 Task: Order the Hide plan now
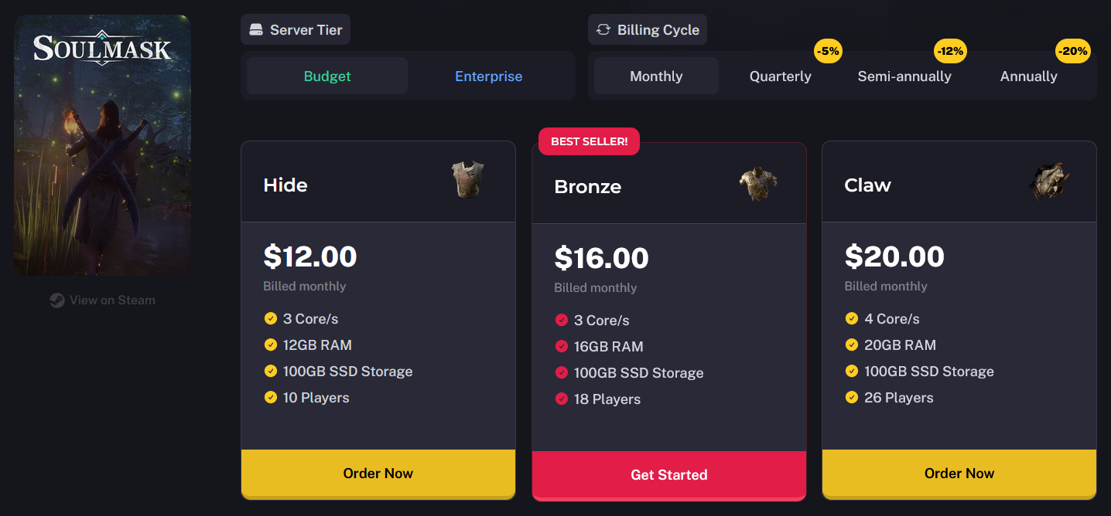378,474
